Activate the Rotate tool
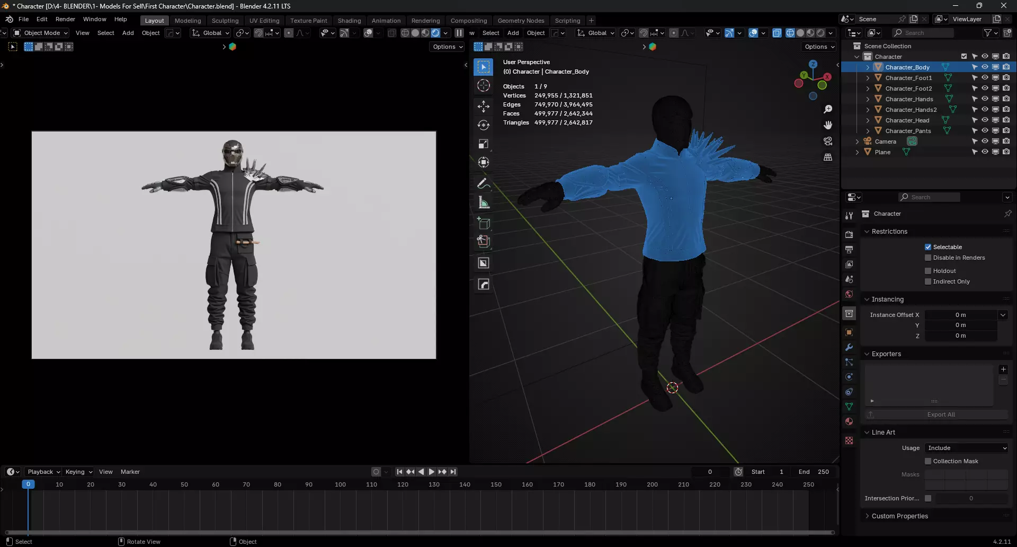The width and height of the screenshot is (1017, 547). [484, 125]
